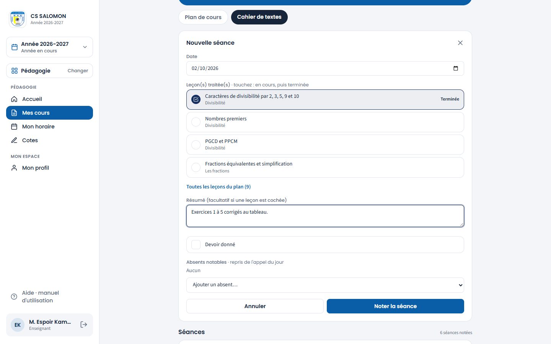This screenshot has height=344, width=551.
Task: Click the Terminée status label
Action: pos(450,99)
